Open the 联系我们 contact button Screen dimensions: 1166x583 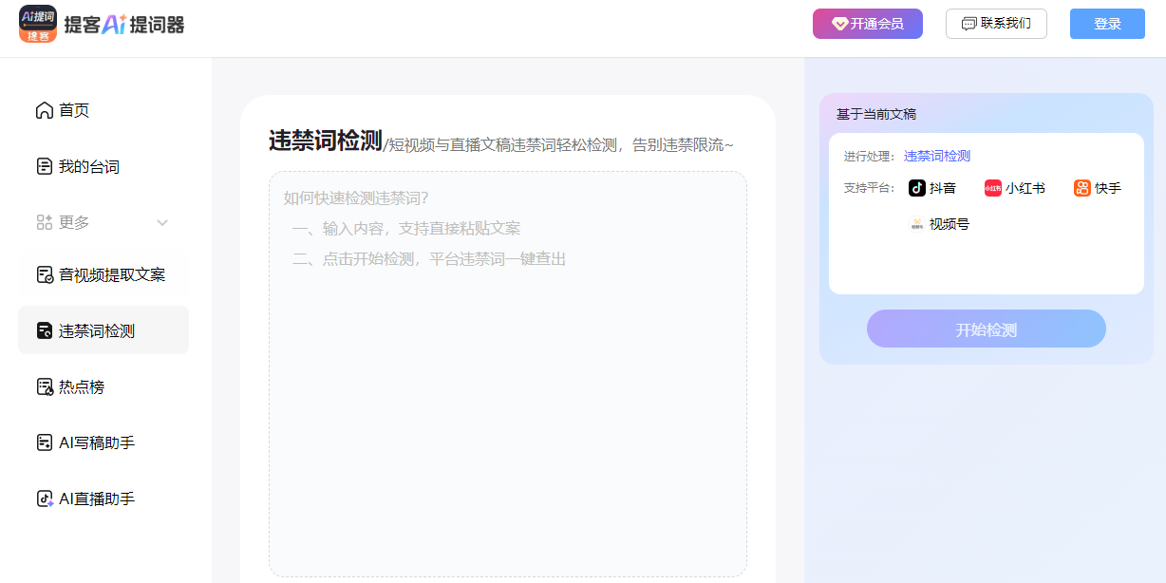pyautogui.click(x=996, y=24)
